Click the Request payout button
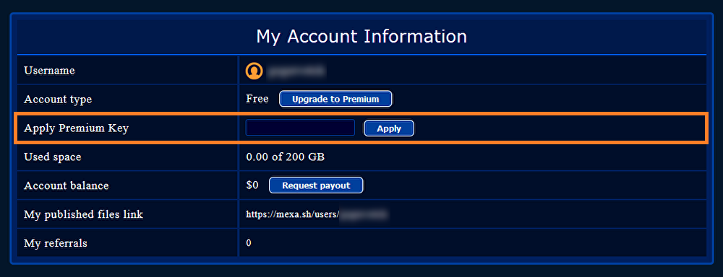Viewport: 723px width, 277px height. (317, 185)
